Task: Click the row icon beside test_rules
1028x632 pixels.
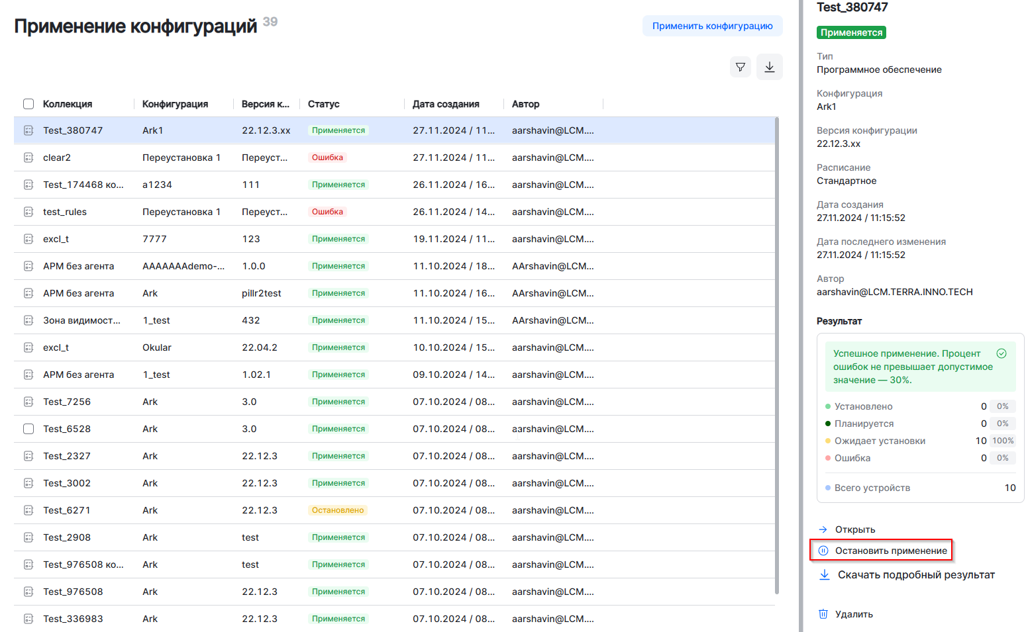Action: pos(28,212)
